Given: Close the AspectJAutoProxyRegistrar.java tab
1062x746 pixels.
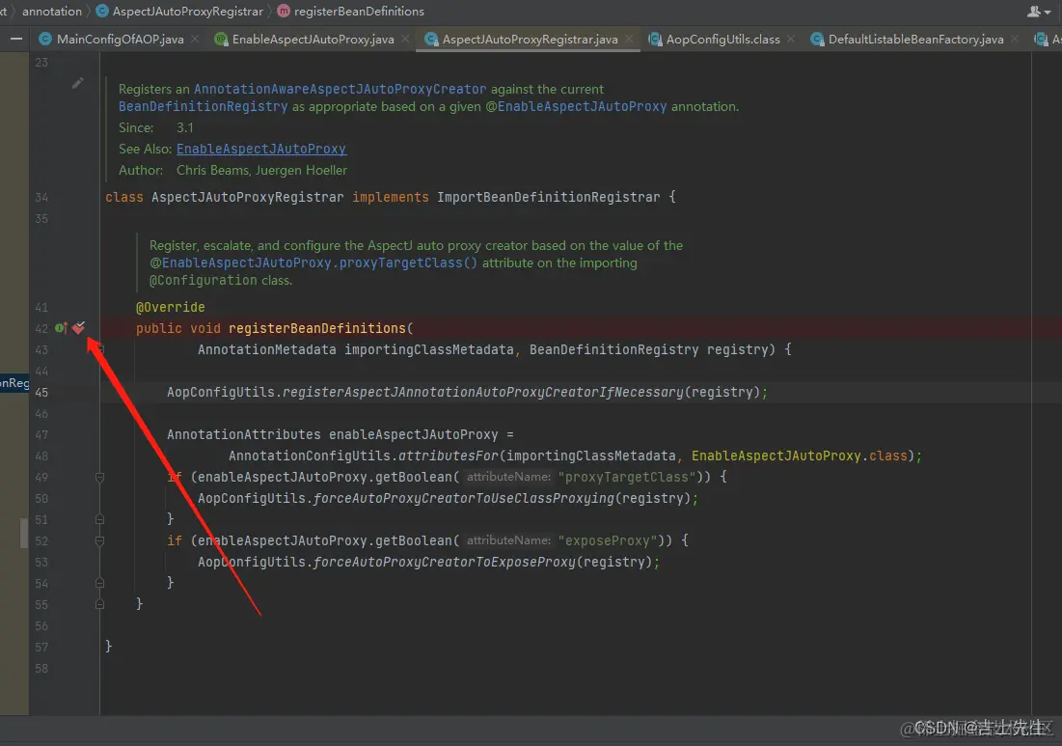Looking at the screenshot, I should click(629, 40).
